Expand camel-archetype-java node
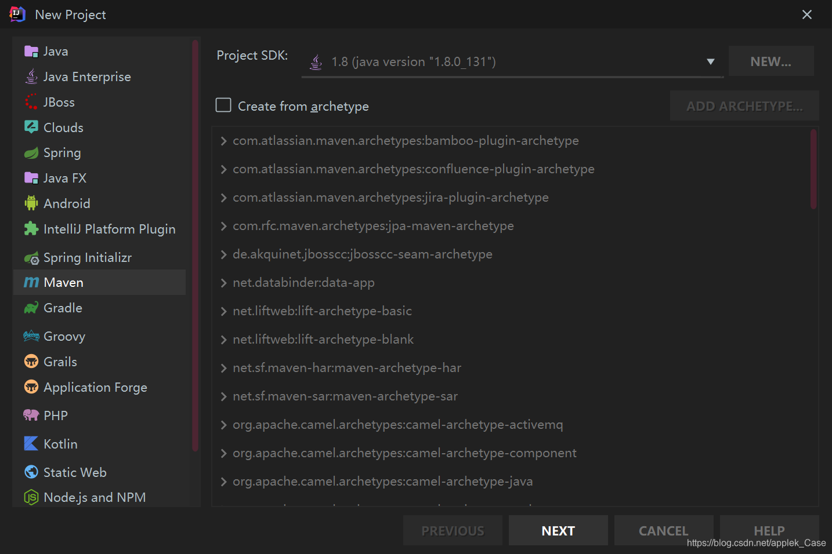 (223, 482)
